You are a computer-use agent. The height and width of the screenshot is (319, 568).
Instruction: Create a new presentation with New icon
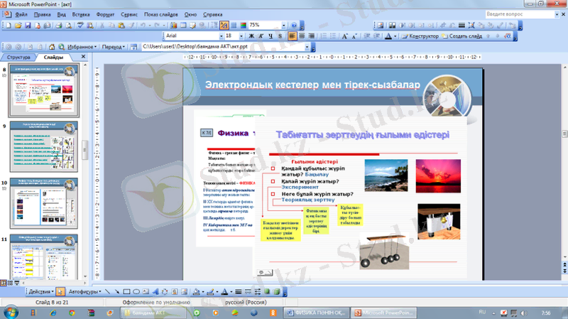click(x=8, y=25)
